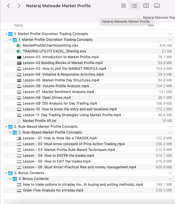Collapse top-level folder 2. Rule-Based Market Profile Concepts
Viewport: 175px width, 204px height.
pos(6,127)
